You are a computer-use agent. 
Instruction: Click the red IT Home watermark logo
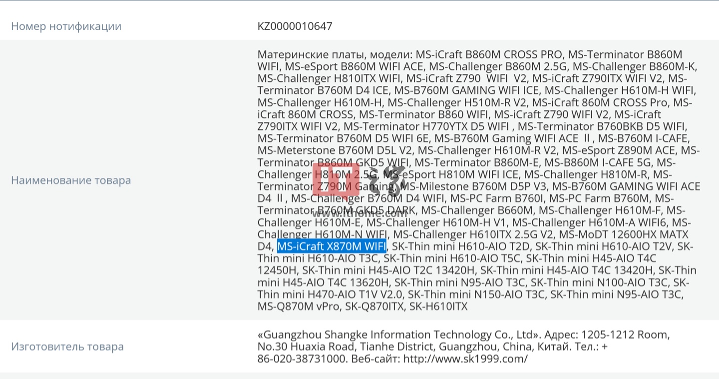point(336,179)
